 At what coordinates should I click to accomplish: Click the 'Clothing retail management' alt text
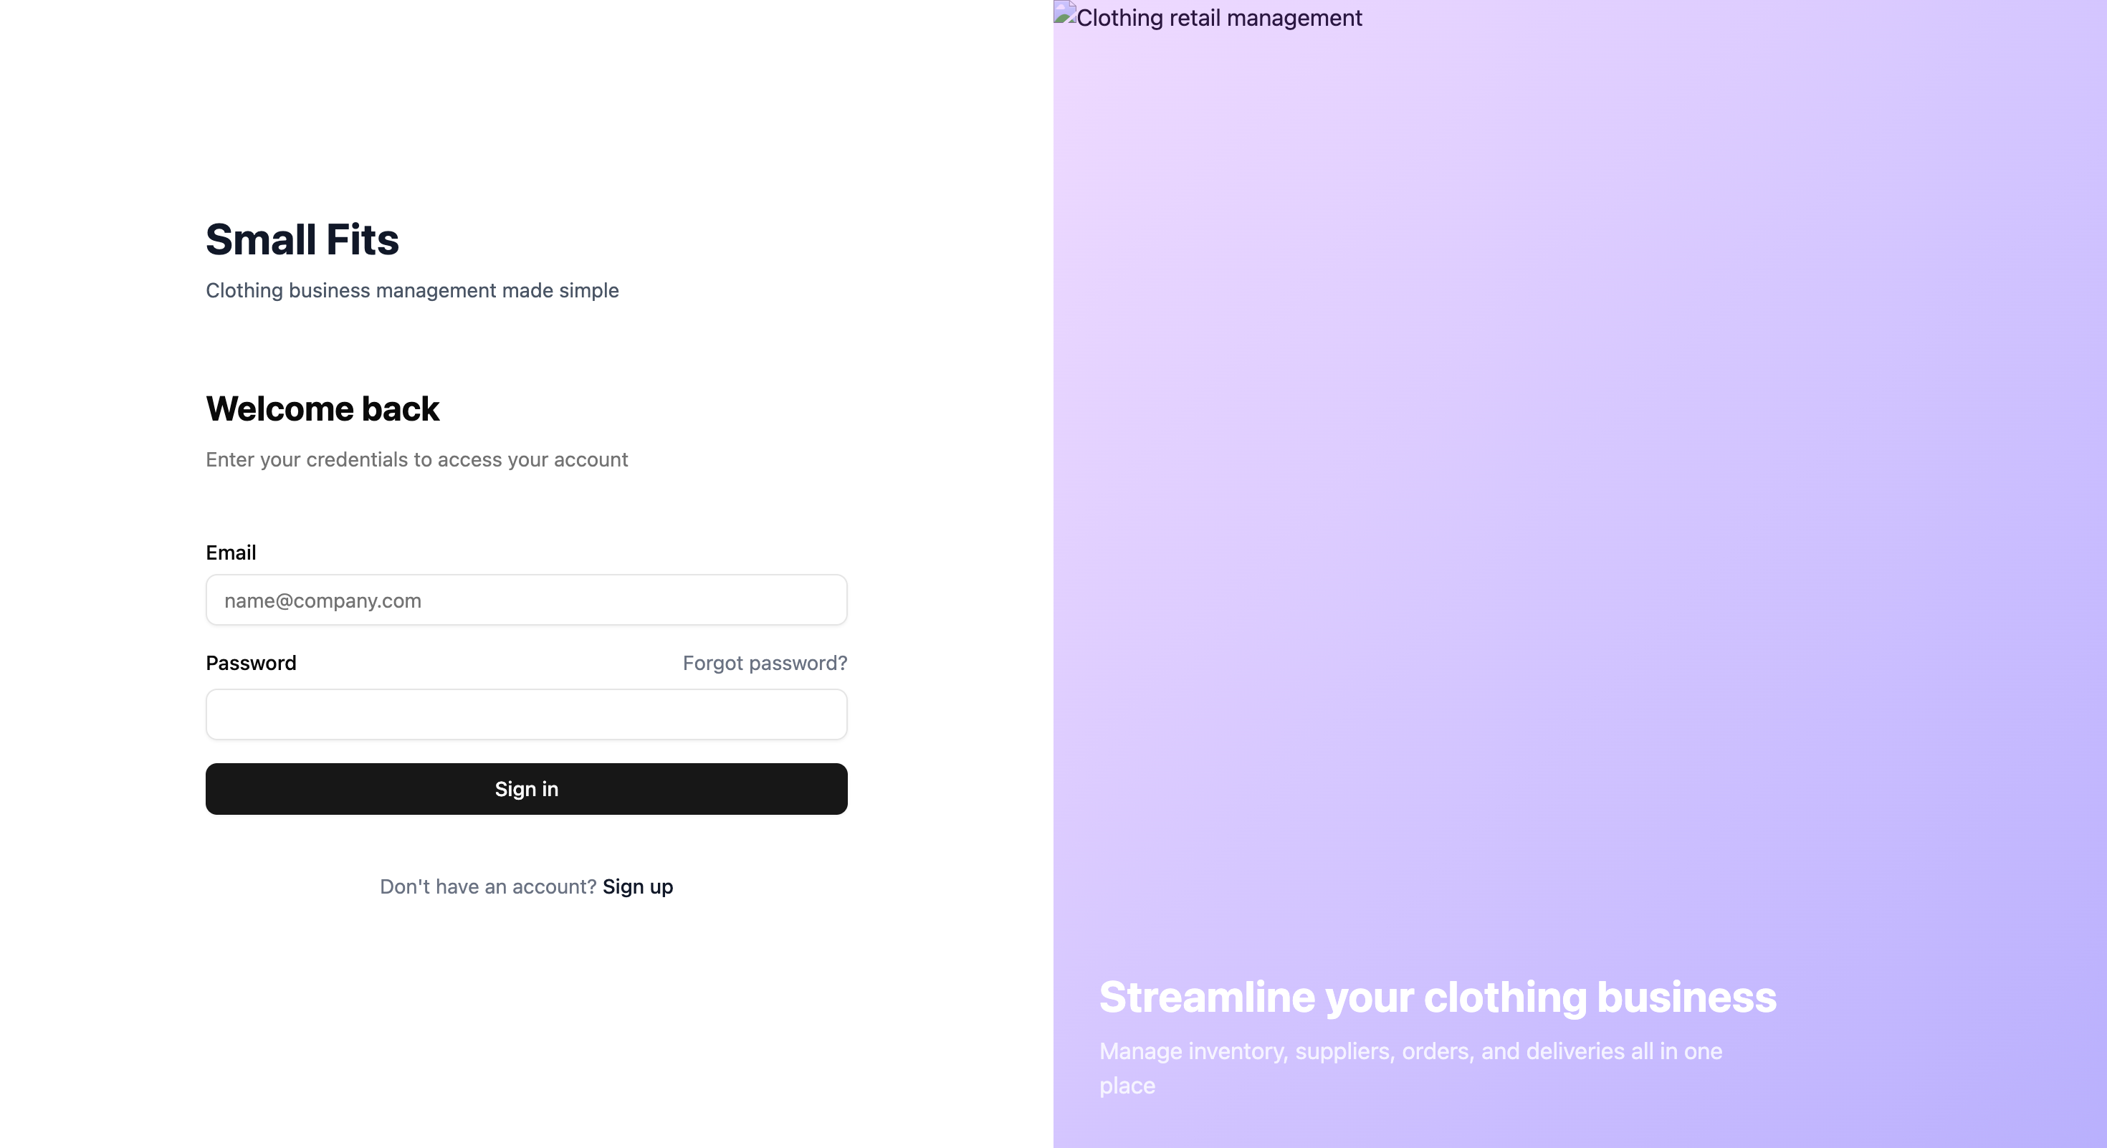[x=1219, y=18]
